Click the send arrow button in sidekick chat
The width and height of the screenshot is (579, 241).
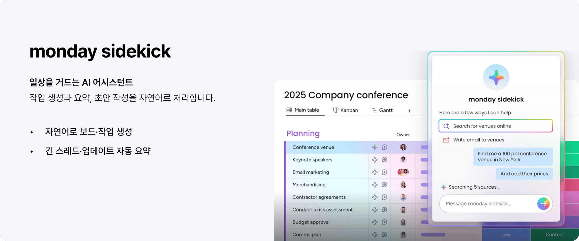click(543, 204)
